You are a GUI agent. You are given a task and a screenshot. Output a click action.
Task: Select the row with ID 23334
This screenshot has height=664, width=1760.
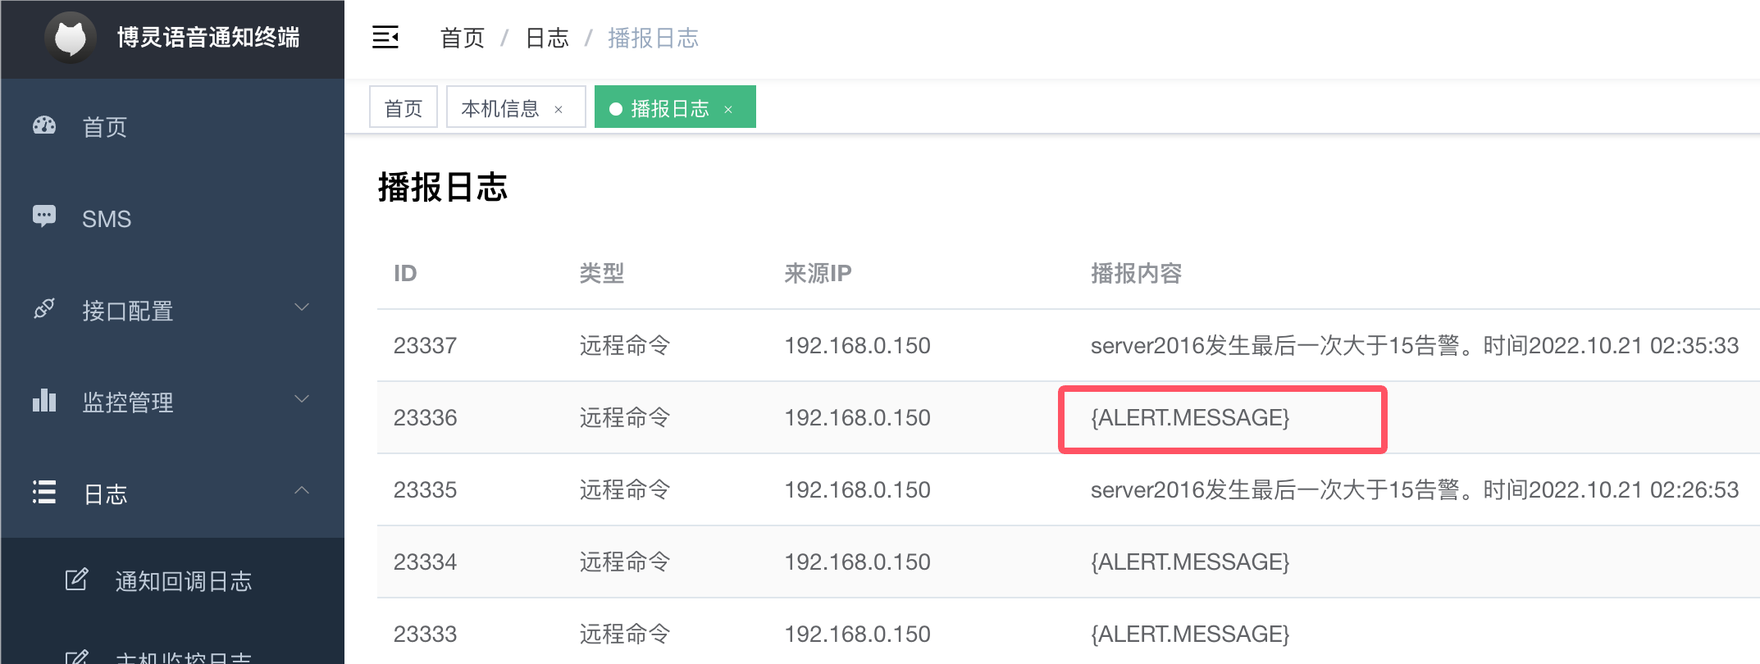coord(1069,562)
